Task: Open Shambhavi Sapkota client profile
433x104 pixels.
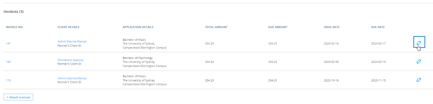Action: pos(70,60)
